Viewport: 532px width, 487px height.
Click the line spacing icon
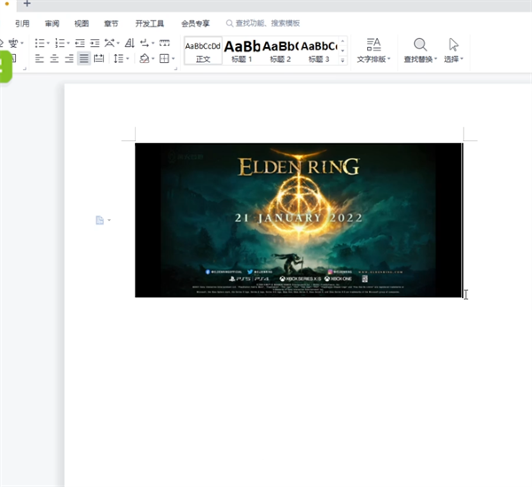pos(119,59)
